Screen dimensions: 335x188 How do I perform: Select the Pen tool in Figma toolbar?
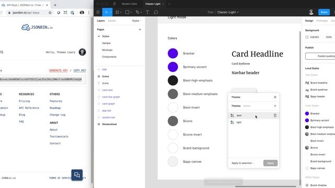[137, 13]
